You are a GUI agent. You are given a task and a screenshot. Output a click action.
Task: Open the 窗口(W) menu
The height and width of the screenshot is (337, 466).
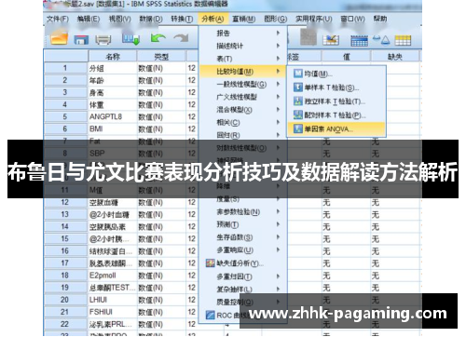click(352, 19)
